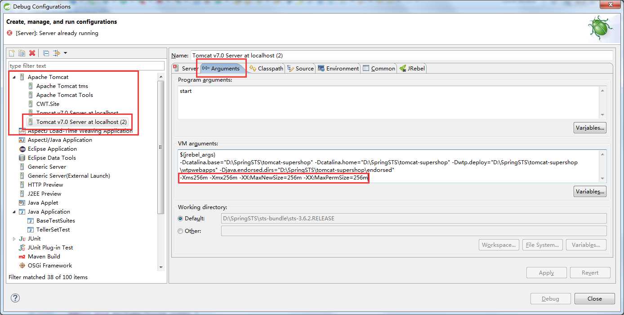Screen dimensions: 624x315
Task: Select Other working directory radio button
Action: point(181,231)
